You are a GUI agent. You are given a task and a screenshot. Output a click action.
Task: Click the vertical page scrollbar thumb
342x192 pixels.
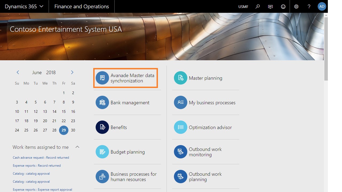[x=326, y=49]
